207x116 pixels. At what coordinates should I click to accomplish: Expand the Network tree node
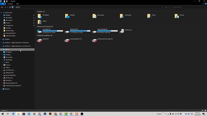click(1, 89)
